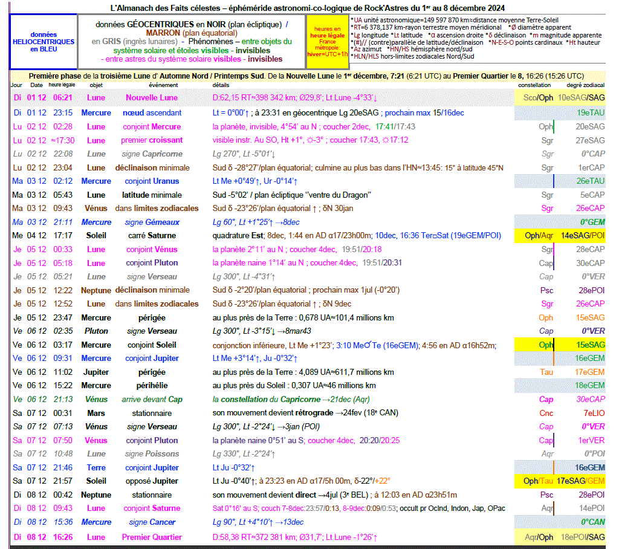Click the "conjoint Vénus" event

pyautogui.click(x=152, y=250)
